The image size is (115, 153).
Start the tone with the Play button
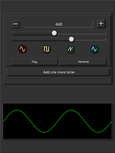coord(35,62)
